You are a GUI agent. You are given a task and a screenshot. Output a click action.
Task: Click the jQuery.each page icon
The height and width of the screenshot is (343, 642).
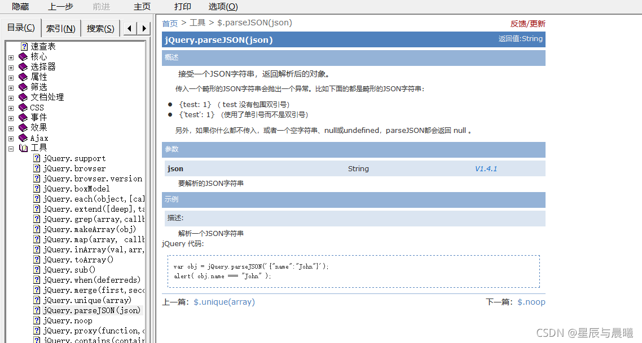[37, 199]
